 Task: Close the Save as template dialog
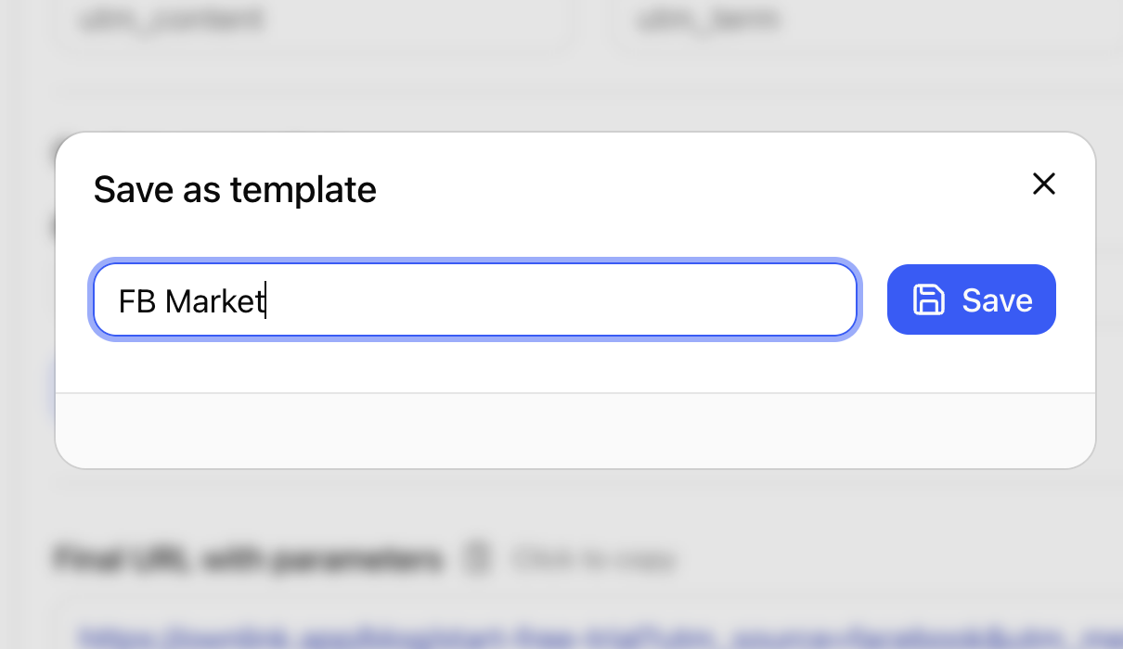[x=1044, y=185]
